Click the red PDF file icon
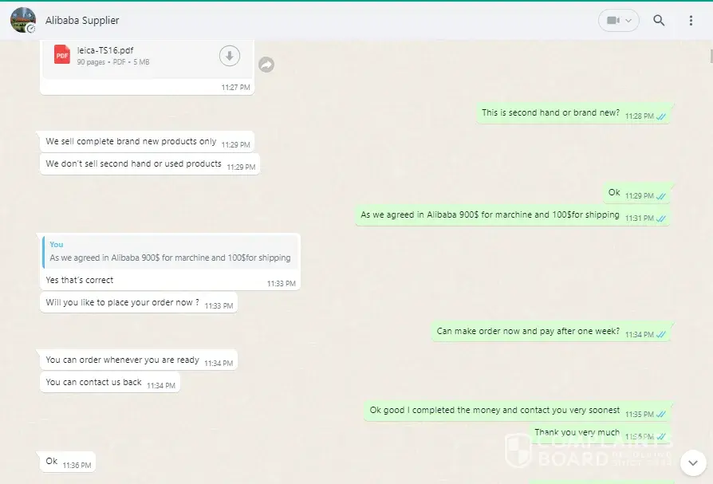Screen dimensions: 713x484 tap(62, 54)
